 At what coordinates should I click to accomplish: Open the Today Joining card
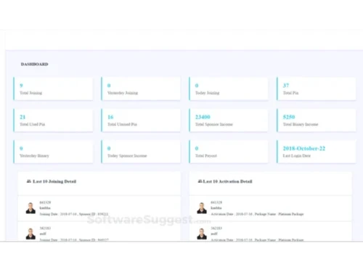coord(229,88)
